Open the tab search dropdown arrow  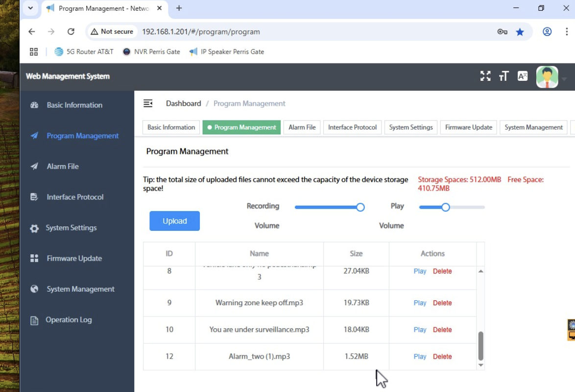point(30,8)
